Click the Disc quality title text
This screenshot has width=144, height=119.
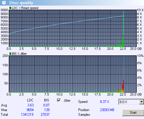21,3
